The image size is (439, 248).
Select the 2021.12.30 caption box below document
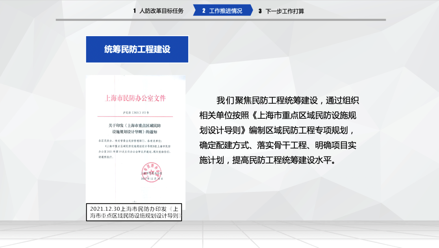coord(134,212)
